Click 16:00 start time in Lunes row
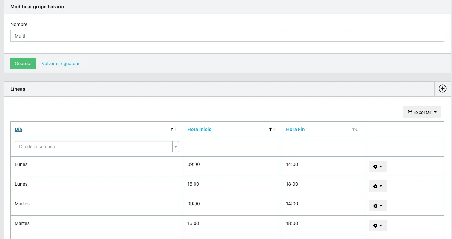 click(x=193, y=184)
